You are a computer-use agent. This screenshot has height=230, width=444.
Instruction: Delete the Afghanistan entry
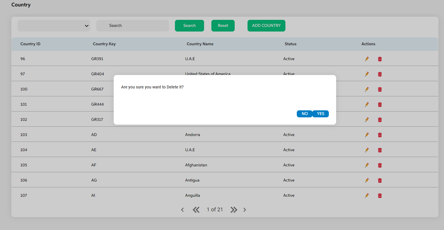(380, 165)
